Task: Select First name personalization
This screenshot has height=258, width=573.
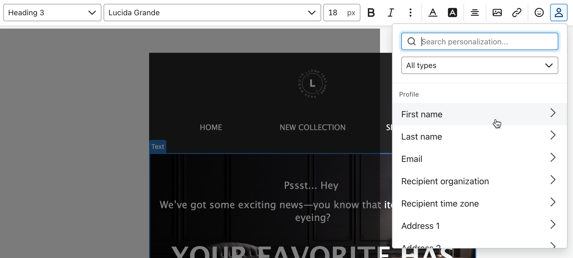Action: 422,114
